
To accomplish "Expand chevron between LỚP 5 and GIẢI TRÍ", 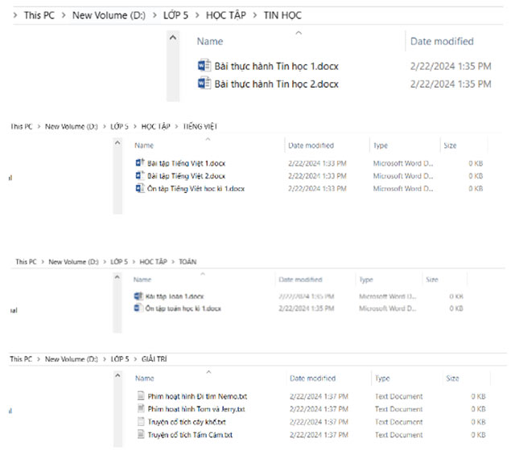I will tap(134, 359).
